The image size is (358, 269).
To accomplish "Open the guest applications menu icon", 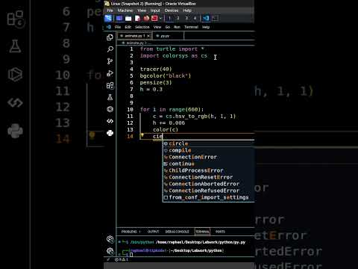I will (108, 18).
